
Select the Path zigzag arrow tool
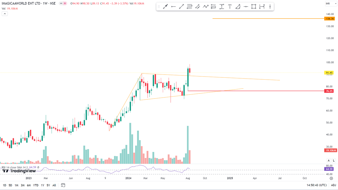click(x=206, y=6)
